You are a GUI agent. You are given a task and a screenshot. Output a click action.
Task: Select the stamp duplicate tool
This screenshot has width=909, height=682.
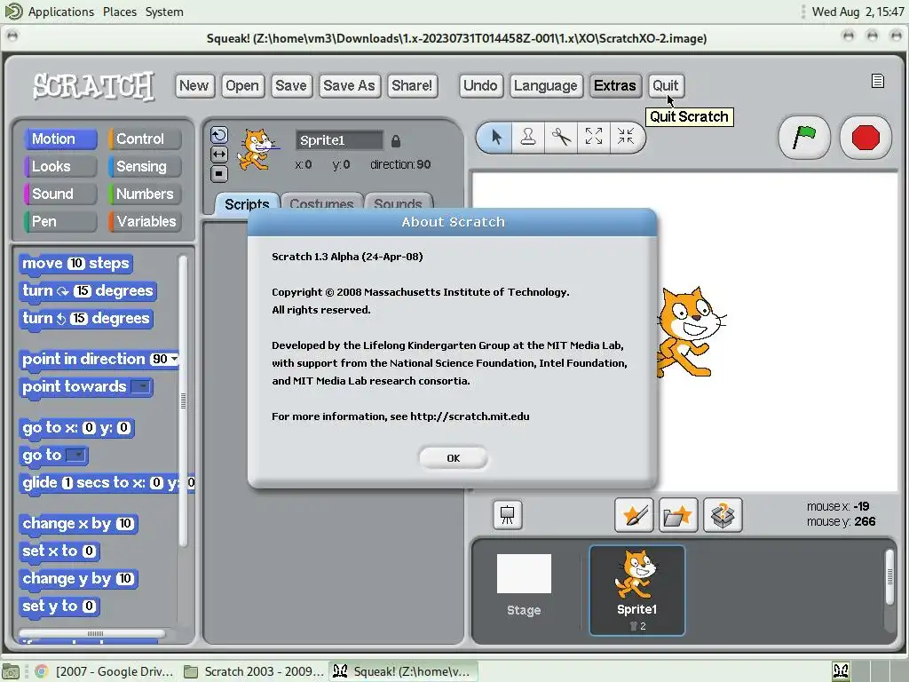(527, 138)
